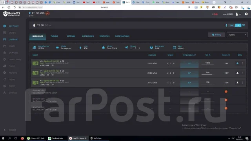
Task: Open Wallets in the sidebar
Action: point(12,46)
